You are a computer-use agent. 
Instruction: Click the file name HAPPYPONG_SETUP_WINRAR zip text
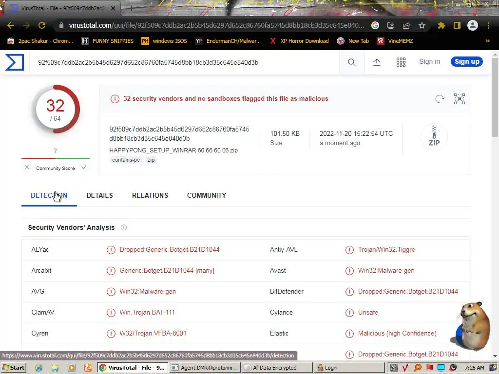(x=173, y=150)
